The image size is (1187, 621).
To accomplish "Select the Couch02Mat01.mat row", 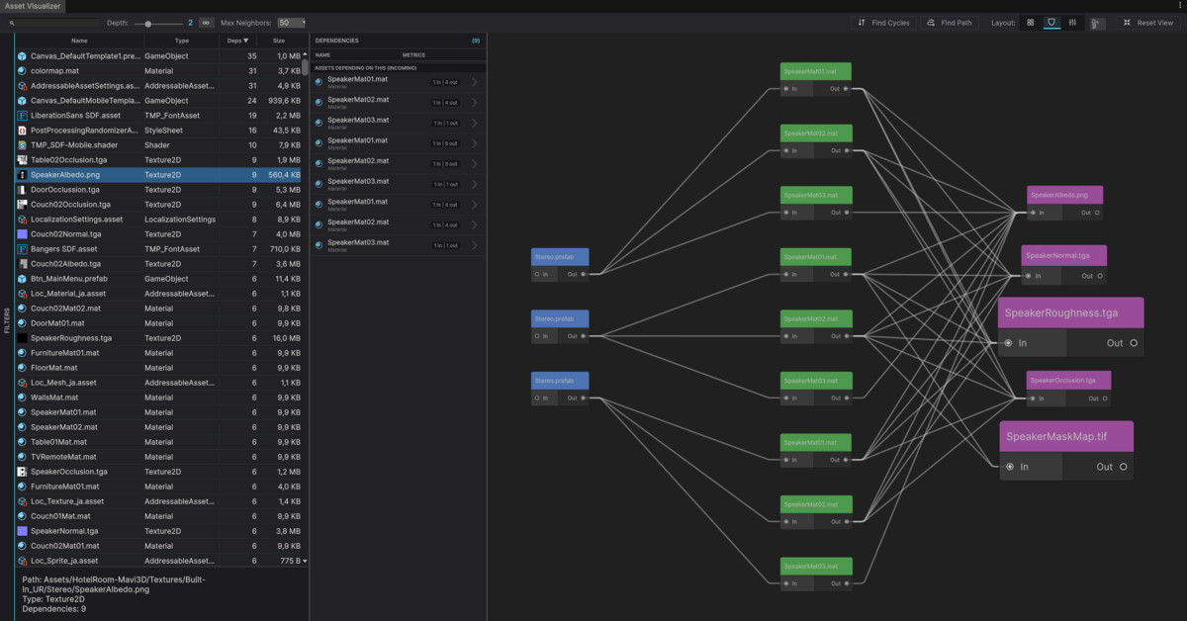I will (158, 546).
